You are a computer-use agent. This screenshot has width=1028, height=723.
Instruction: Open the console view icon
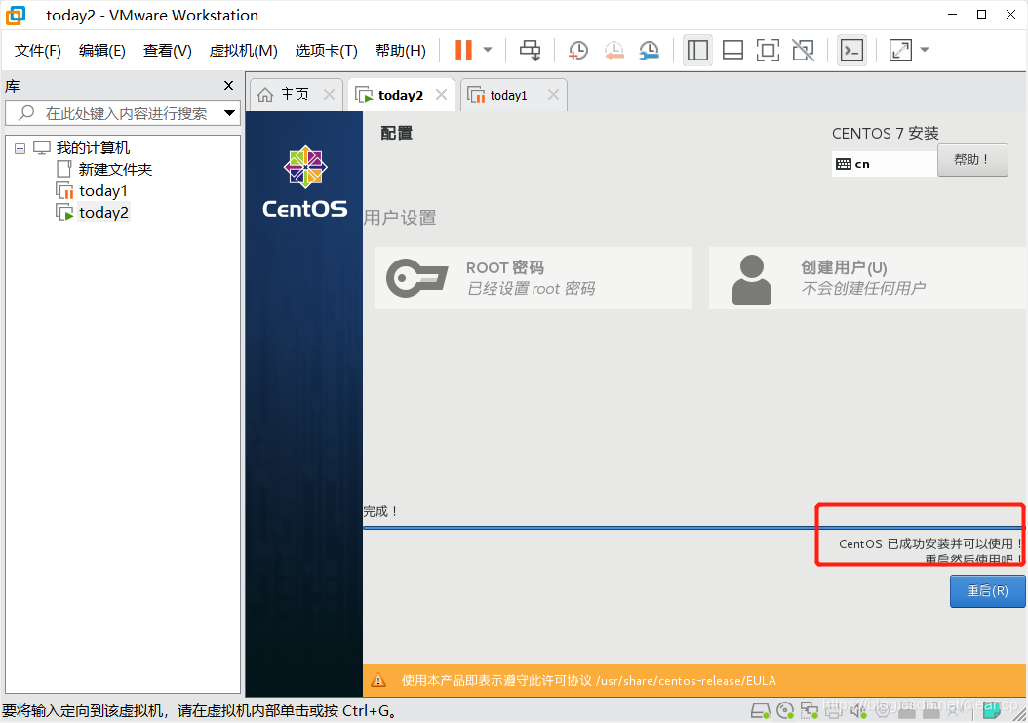[x=851, y=51]
